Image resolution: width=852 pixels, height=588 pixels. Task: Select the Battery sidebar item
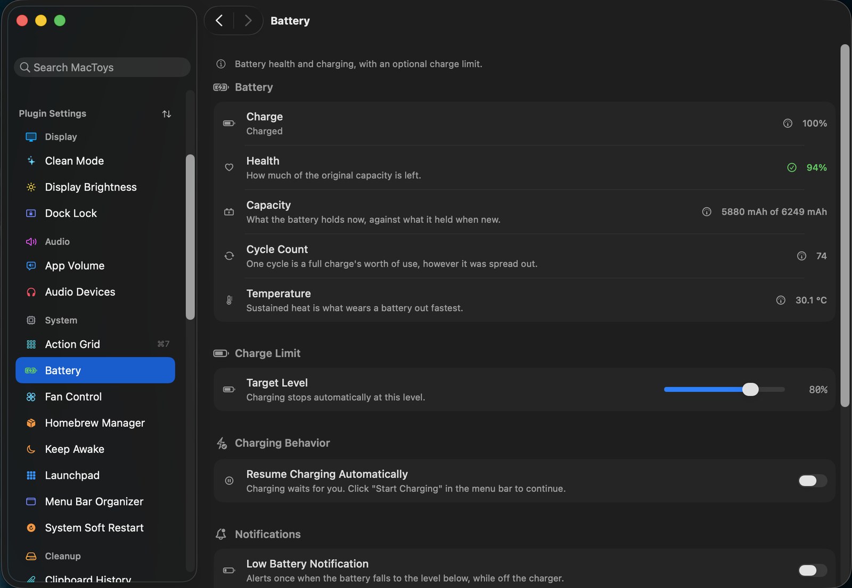coord(95,370)
